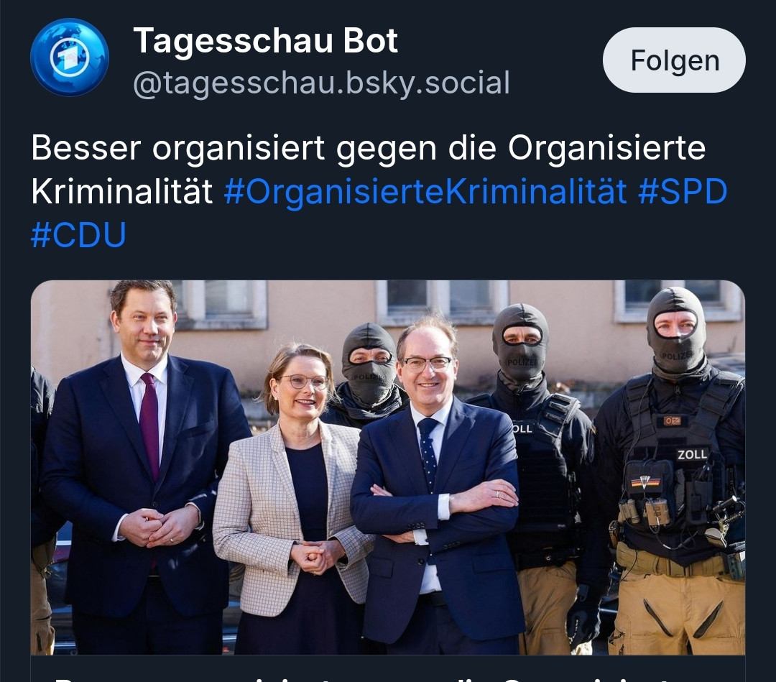
Task: Click the post text 'Besser organisiert gegen'
Action: (234, 149)
